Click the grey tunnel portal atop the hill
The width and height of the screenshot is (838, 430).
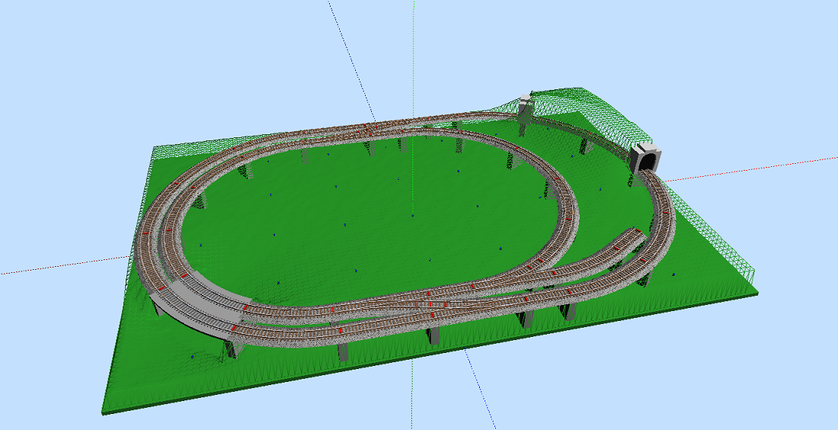point(526,107)
